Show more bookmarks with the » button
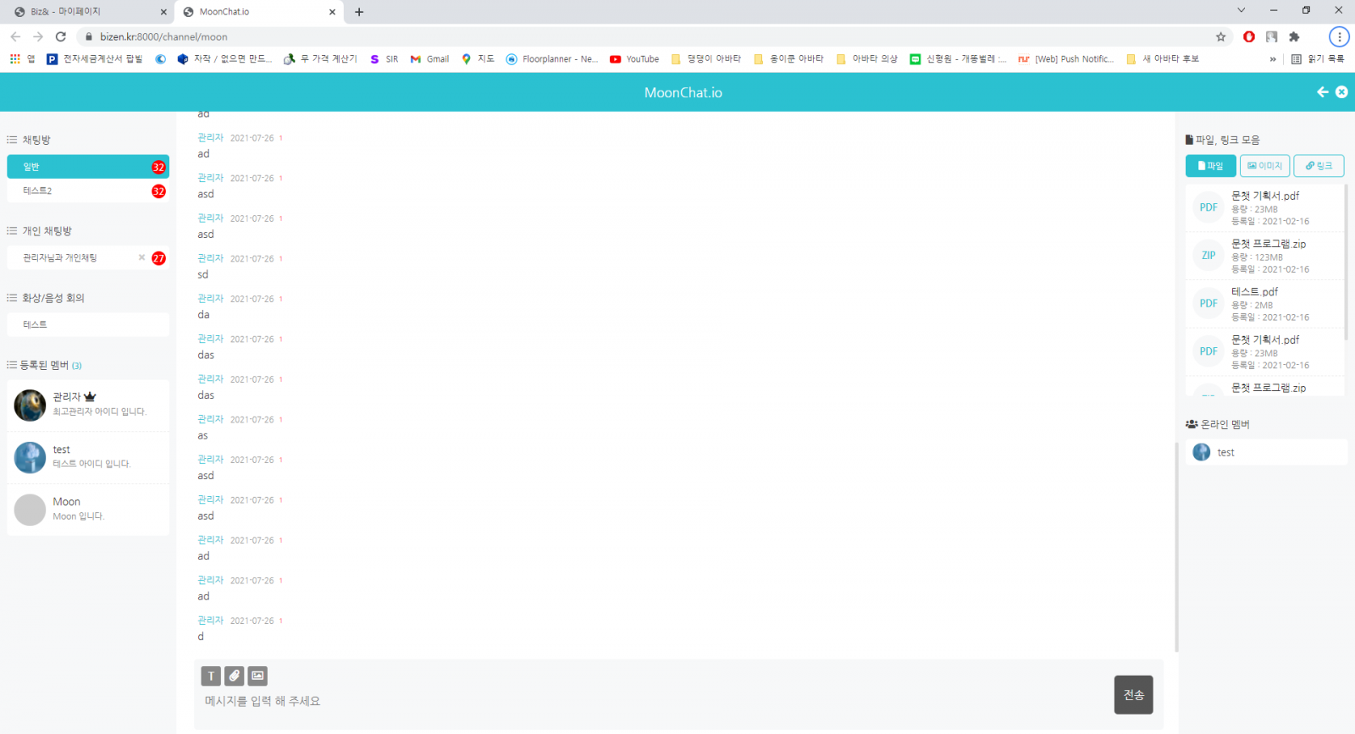The image size is (1355, 734). click(1273, 59)
